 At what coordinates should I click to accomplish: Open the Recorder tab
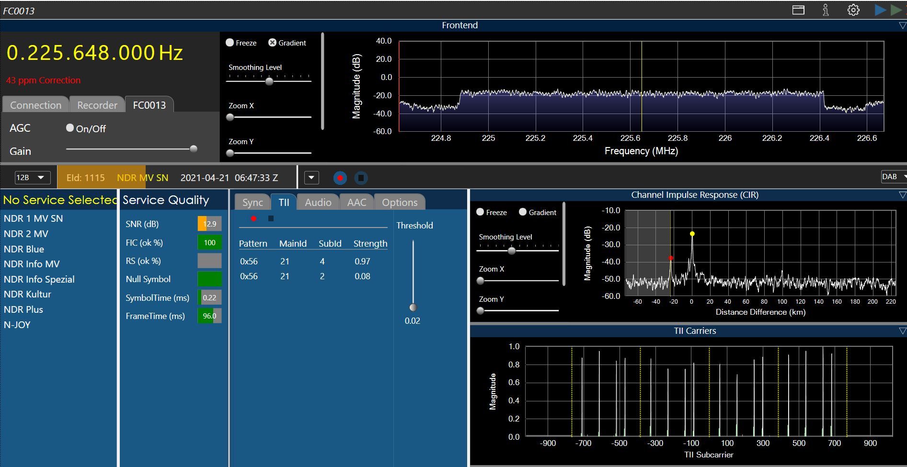(97, 105)
